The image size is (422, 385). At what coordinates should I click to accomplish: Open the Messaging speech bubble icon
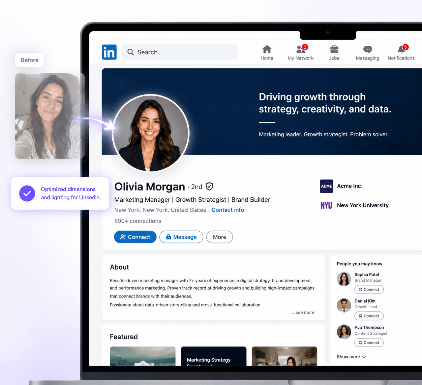click(368, 49)
